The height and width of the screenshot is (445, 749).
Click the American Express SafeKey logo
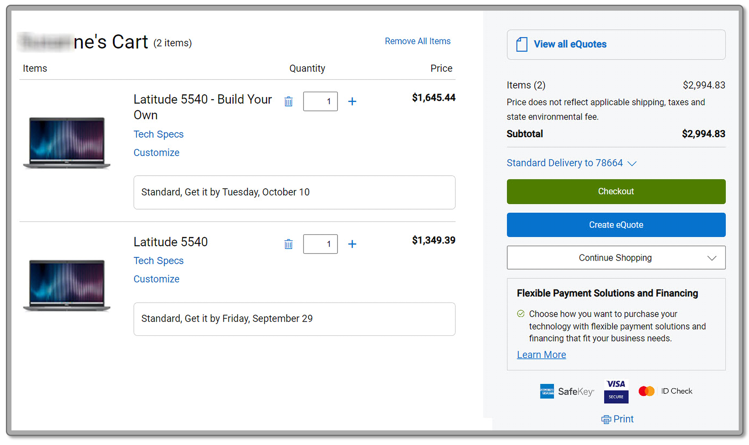[567, 391]
